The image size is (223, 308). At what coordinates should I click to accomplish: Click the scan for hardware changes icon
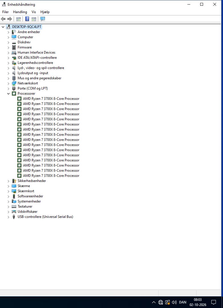(x=42, y=19)
